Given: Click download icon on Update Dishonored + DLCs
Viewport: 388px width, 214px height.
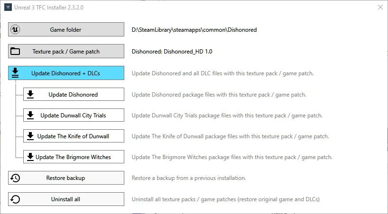Looking at the screenshot, I should (15, 73).
